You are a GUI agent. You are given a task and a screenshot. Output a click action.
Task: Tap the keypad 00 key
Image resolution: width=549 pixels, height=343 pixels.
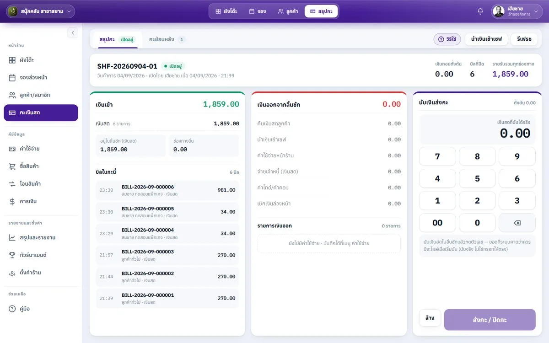437,223
